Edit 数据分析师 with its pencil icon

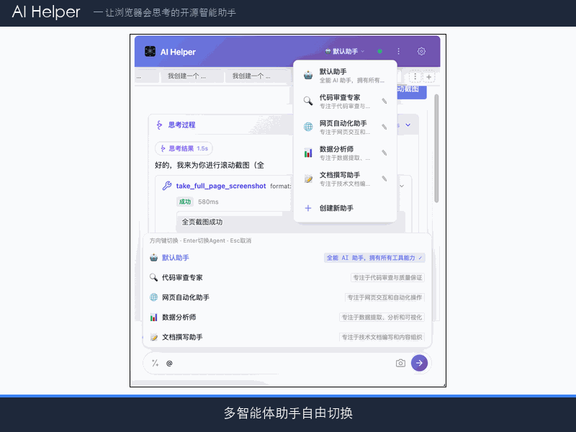click(x=384, y=153)
